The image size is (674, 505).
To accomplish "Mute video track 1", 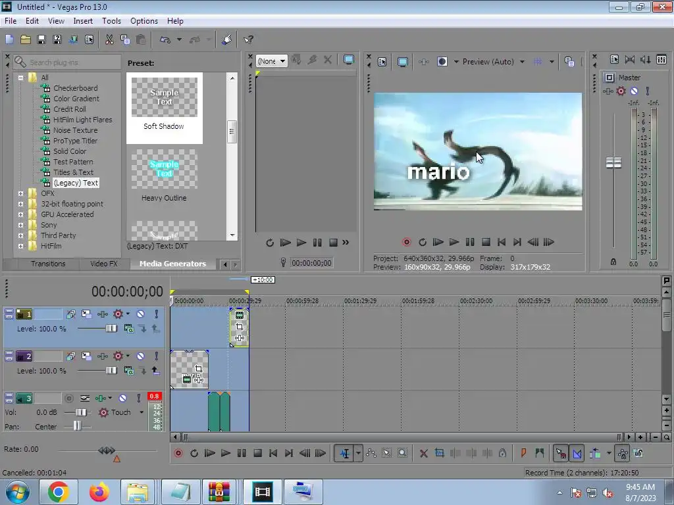I will point(141,314).
